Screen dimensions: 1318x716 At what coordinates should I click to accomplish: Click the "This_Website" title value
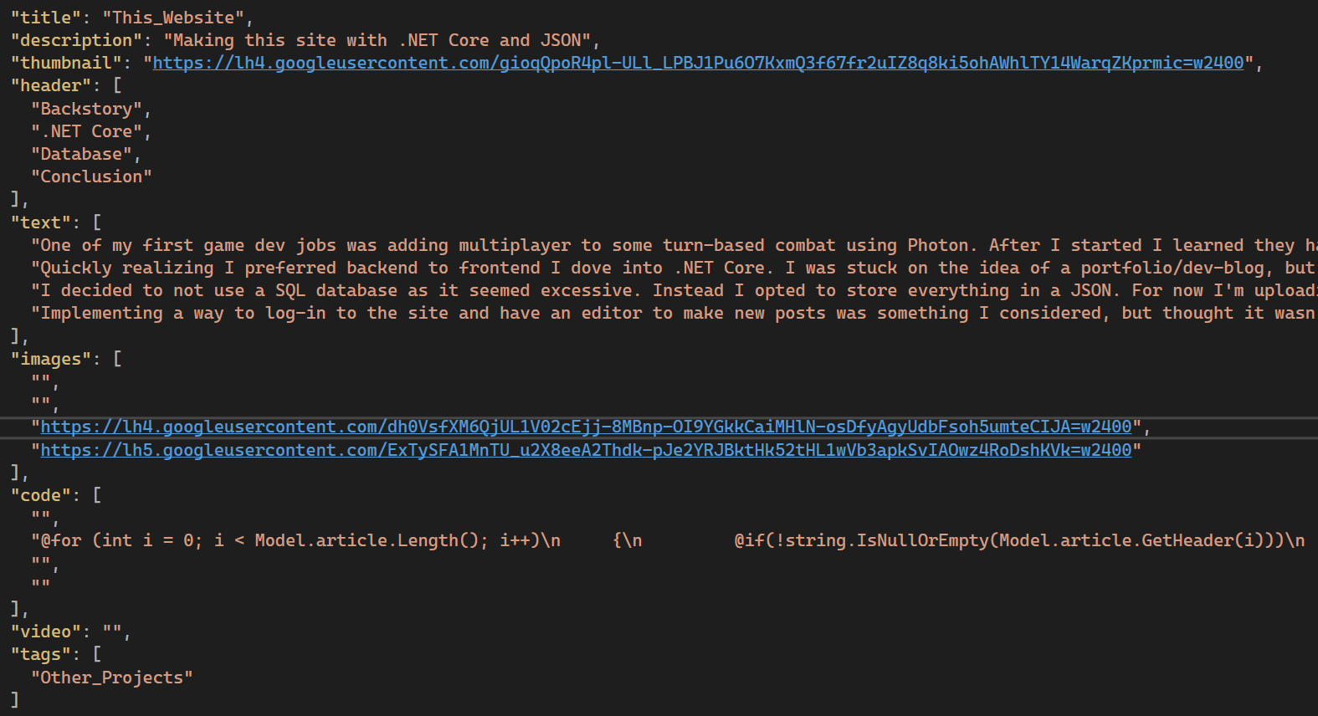pyautogui.click(x=173, y=18)
